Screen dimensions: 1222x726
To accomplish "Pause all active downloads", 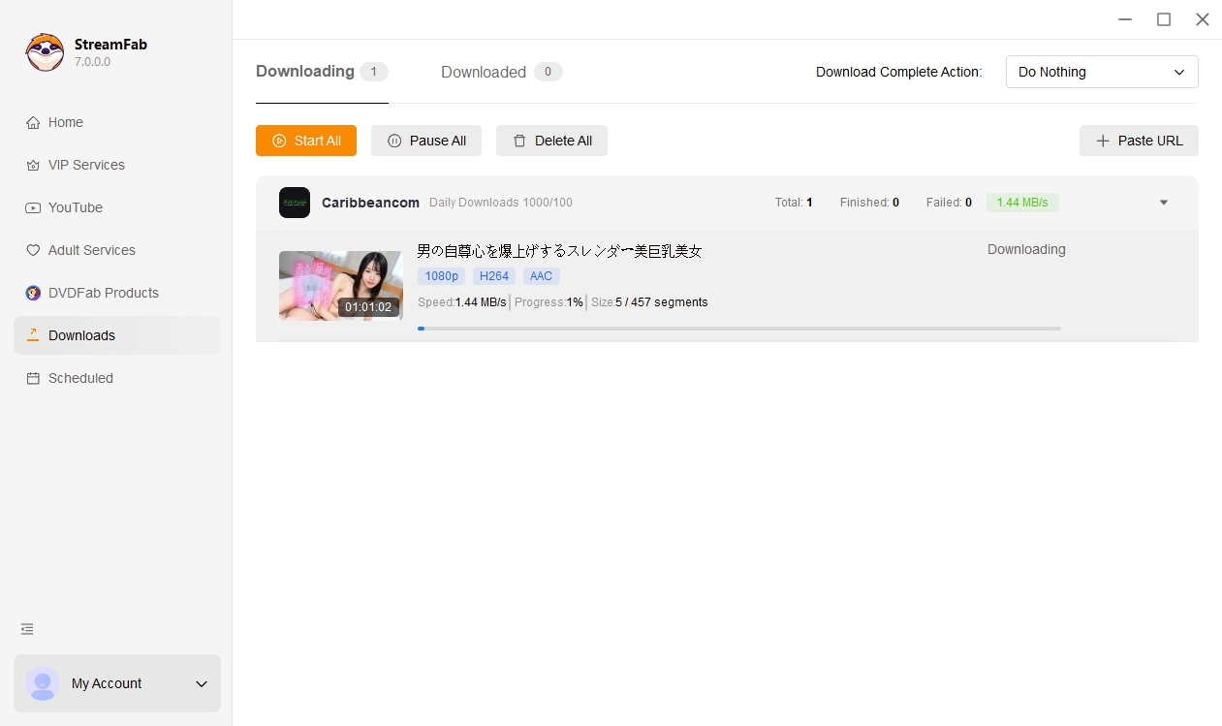I will pyautogui.click(x=426, y=141).
